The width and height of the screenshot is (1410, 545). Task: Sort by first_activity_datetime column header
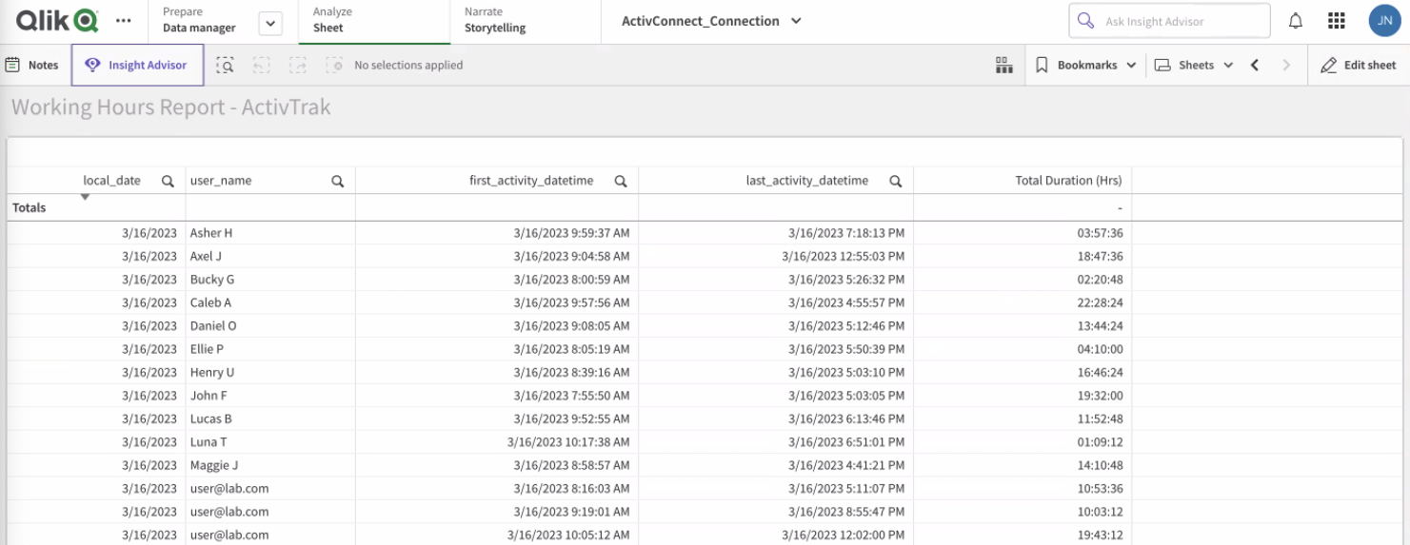[531, 180]
